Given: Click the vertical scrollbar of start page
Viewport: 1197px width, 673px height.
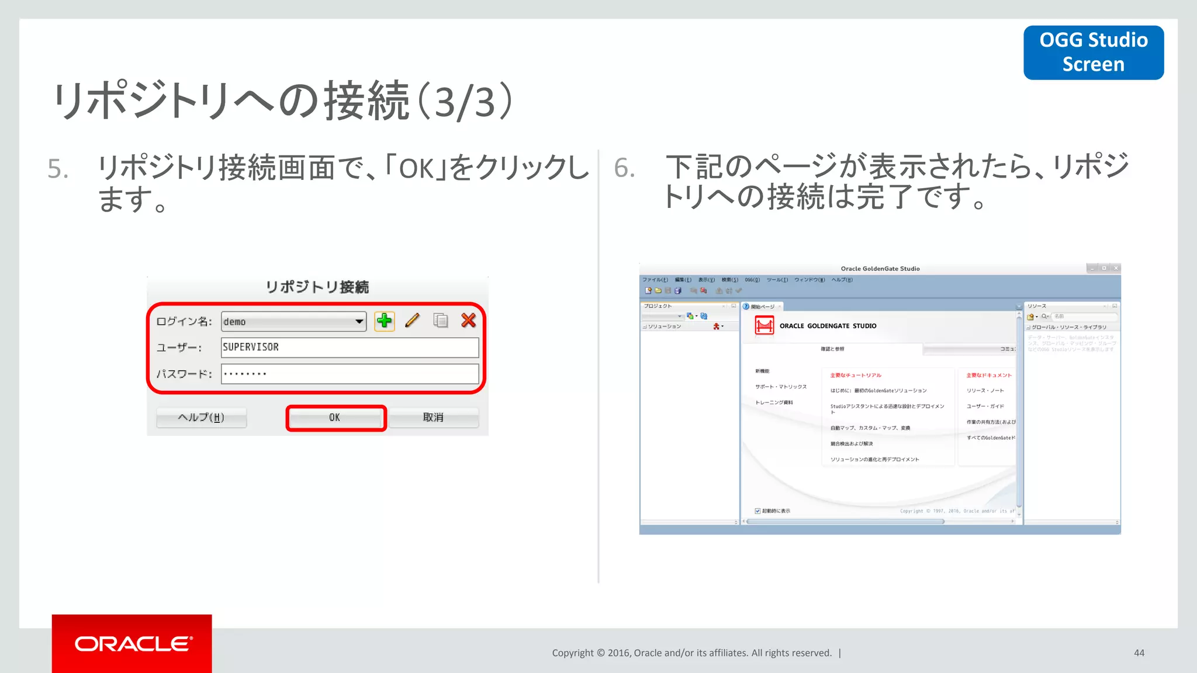Looking at the screenshot, I should point(1019,412).
